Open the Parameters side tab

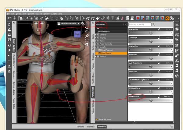(x=93, y=92)
